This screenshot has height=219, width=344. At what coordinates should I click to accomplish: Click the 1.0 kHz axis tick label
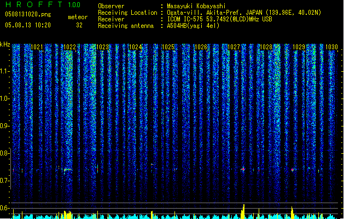(x=4, y=99)
